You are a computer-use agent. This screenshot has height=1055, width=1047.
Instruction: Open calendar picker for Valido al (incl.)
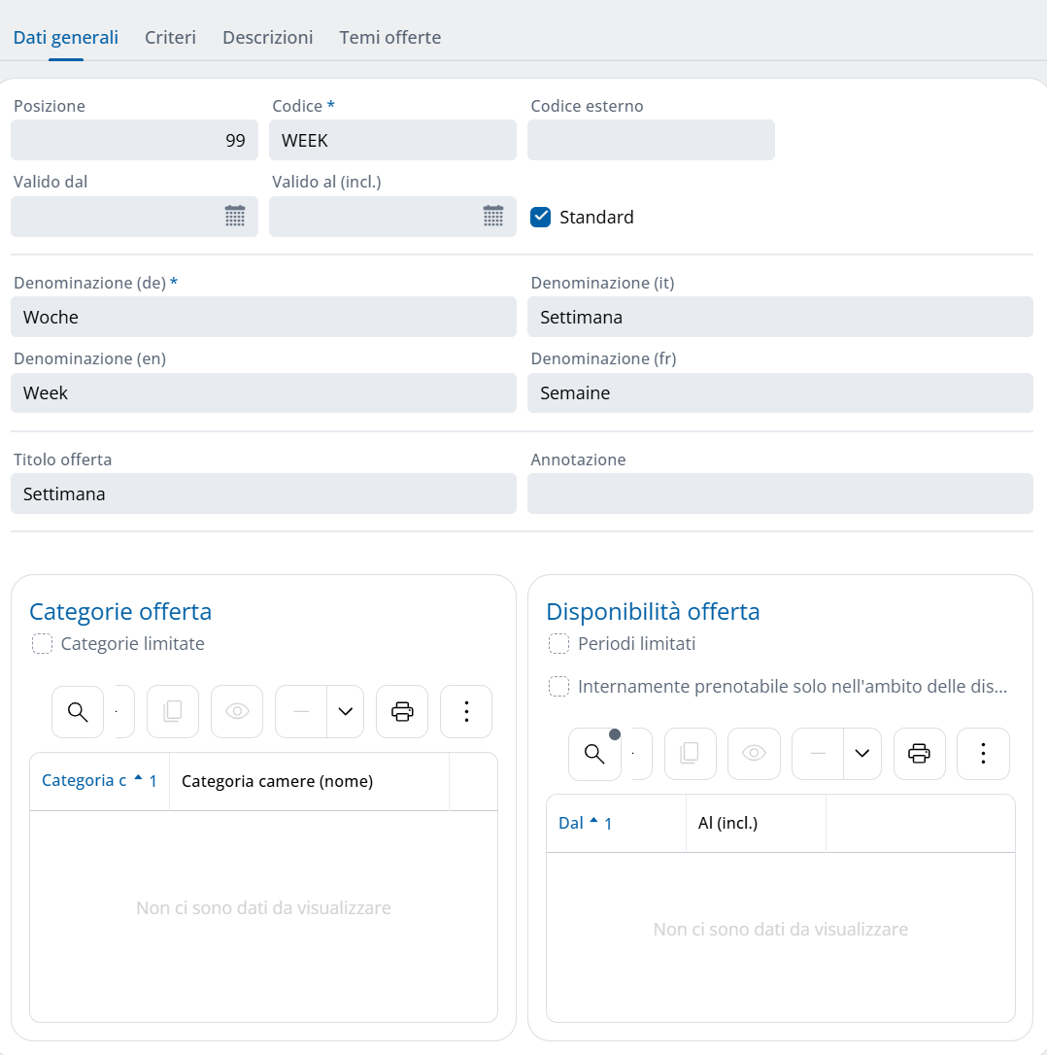pyautogui.click(x=493, y=217)
